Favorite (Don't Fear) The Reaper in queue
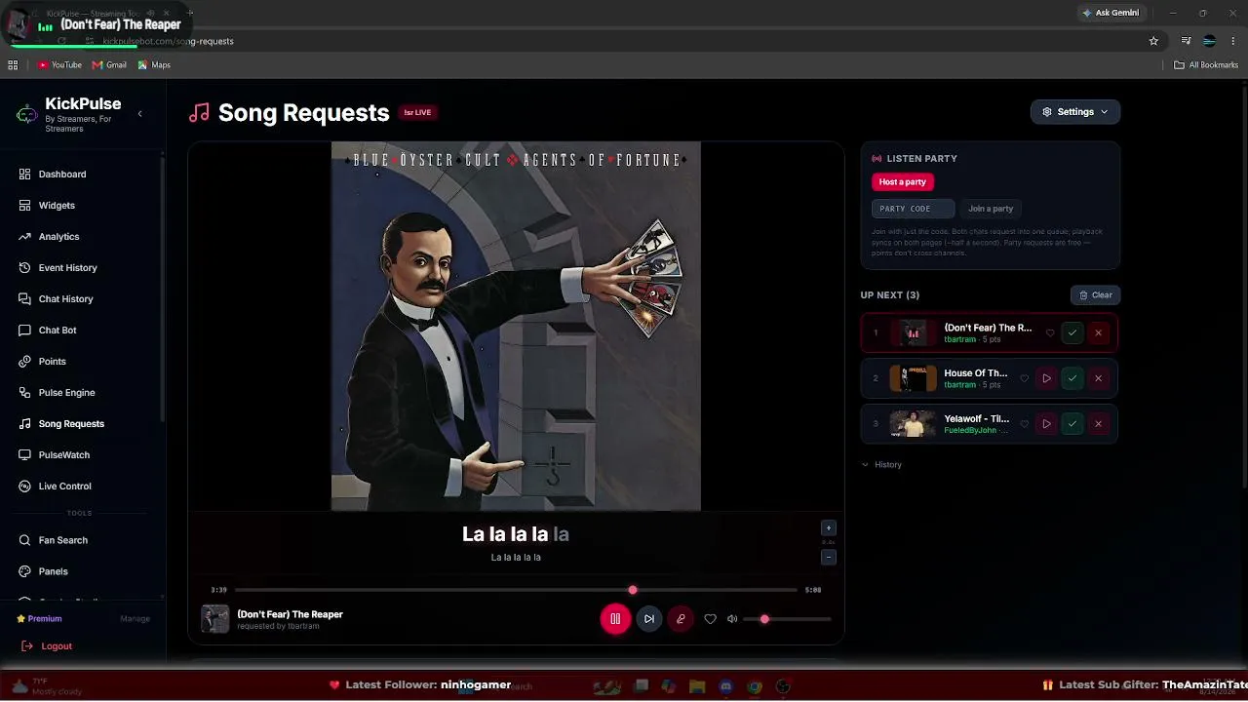Image resolution: width=1248 pixels, height=702 pixels. point(1050,333)
